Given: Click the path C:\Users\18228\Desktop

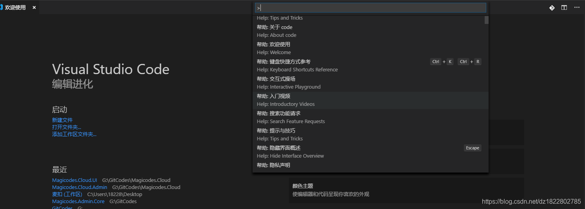Looking at the screenshot, I should tap(114, 194).
